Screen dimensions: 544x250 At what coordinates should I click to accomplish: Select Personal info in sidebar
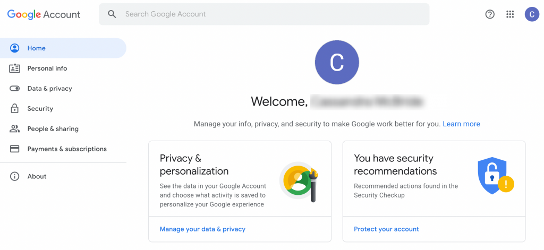(47, 68)
